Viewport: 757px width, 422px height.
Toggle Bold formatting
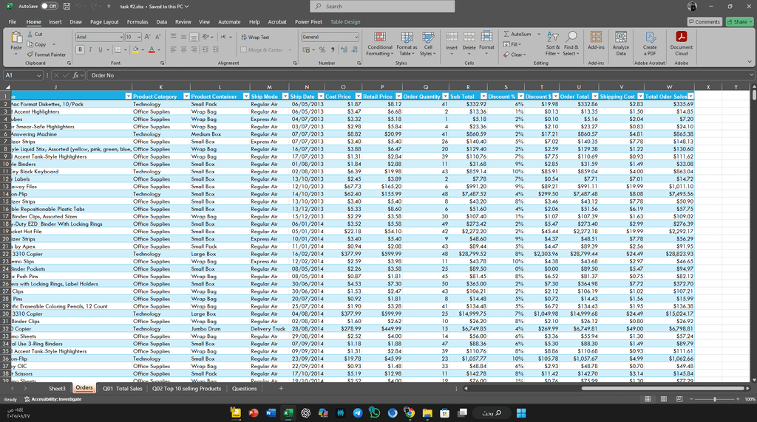80,49
